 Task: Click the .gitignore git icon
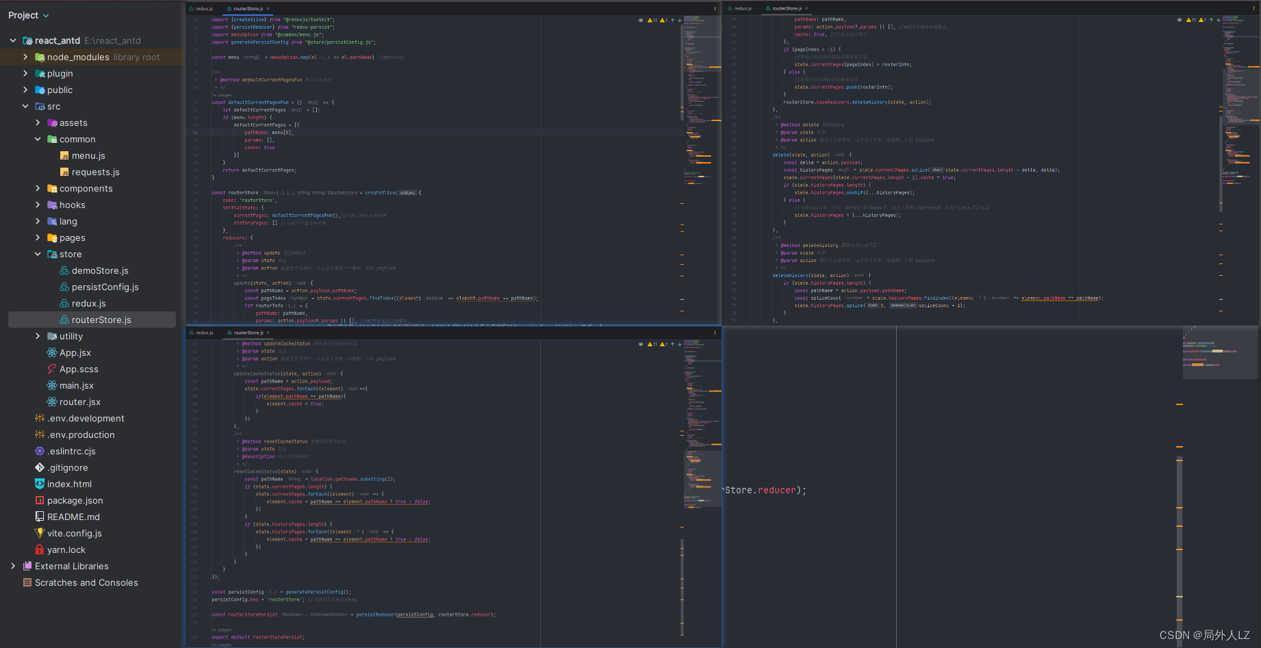[x=40, y=467]
